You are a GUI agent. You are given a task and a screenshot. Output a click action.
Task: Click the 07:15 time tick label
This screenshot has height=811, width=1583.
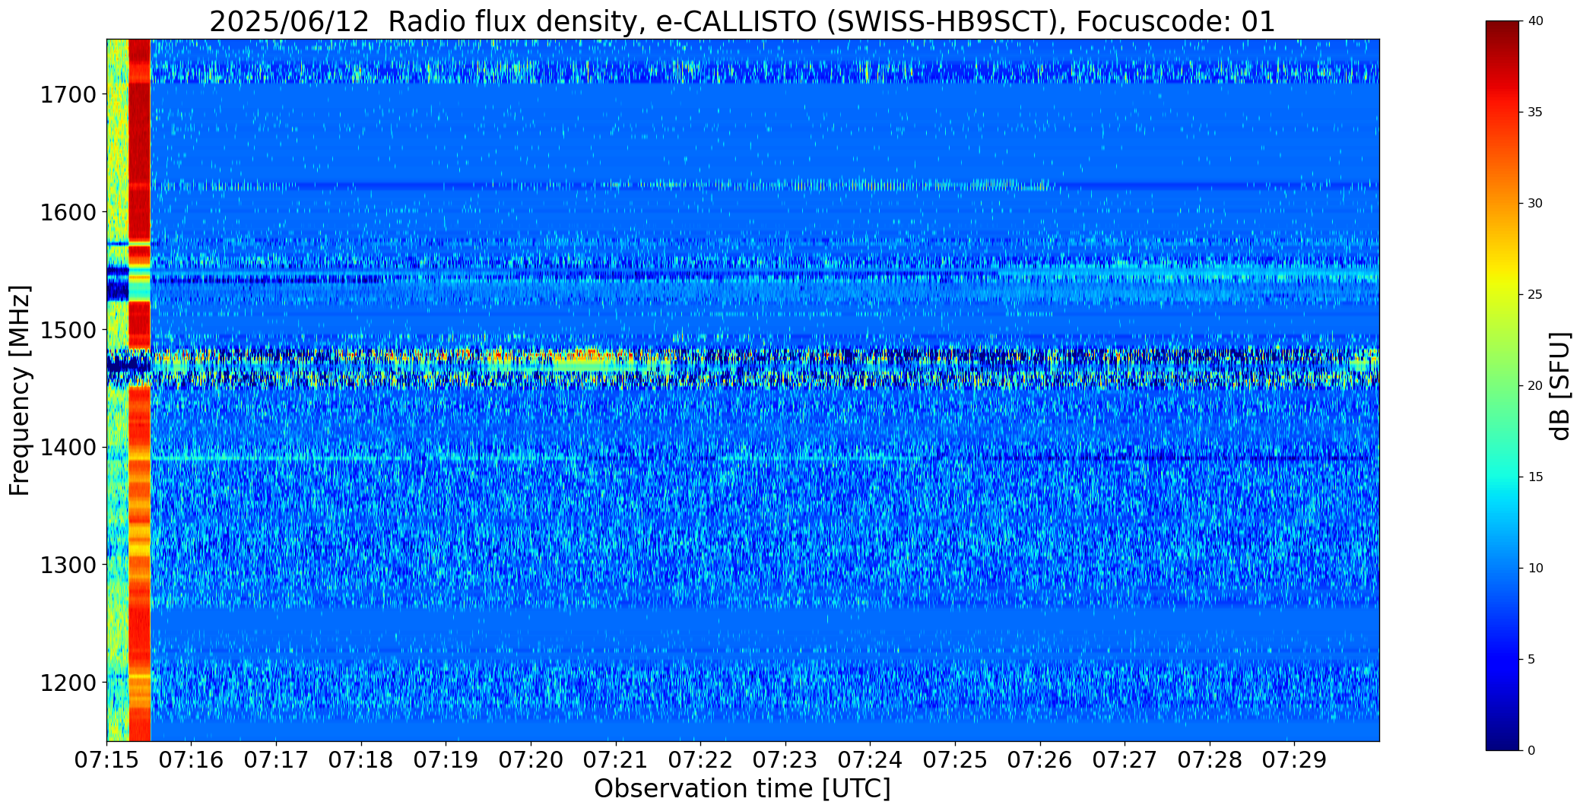point(106,760)
